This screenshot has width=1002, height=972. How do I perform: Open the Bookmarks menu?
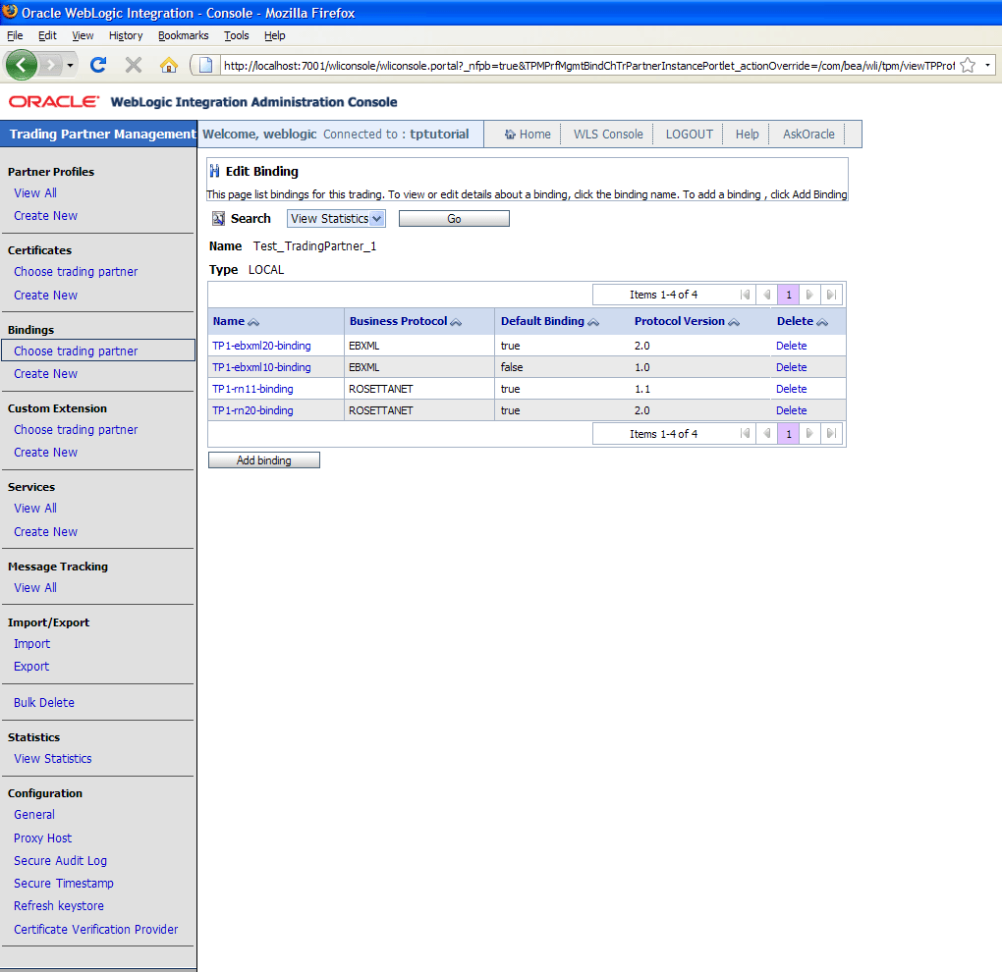click(184, 35)
